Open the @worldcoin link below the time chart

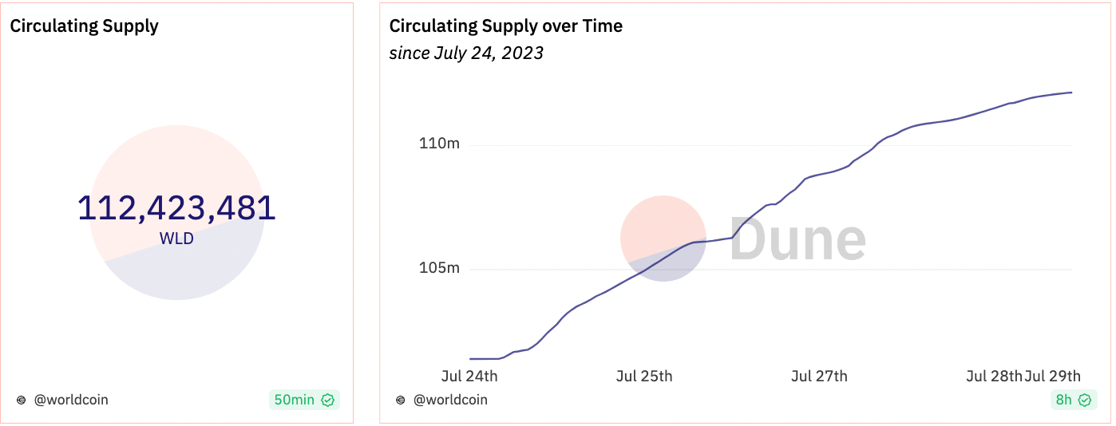(450, 400)
